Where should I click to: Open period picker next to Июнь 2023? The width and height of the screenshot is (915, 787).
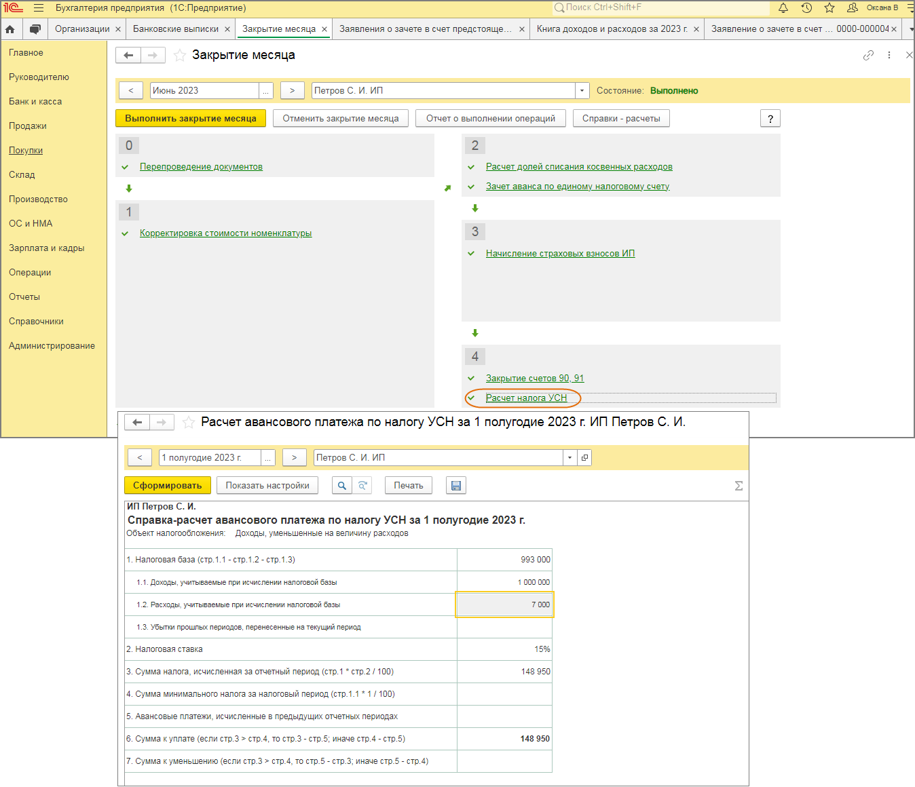point(266,90)
